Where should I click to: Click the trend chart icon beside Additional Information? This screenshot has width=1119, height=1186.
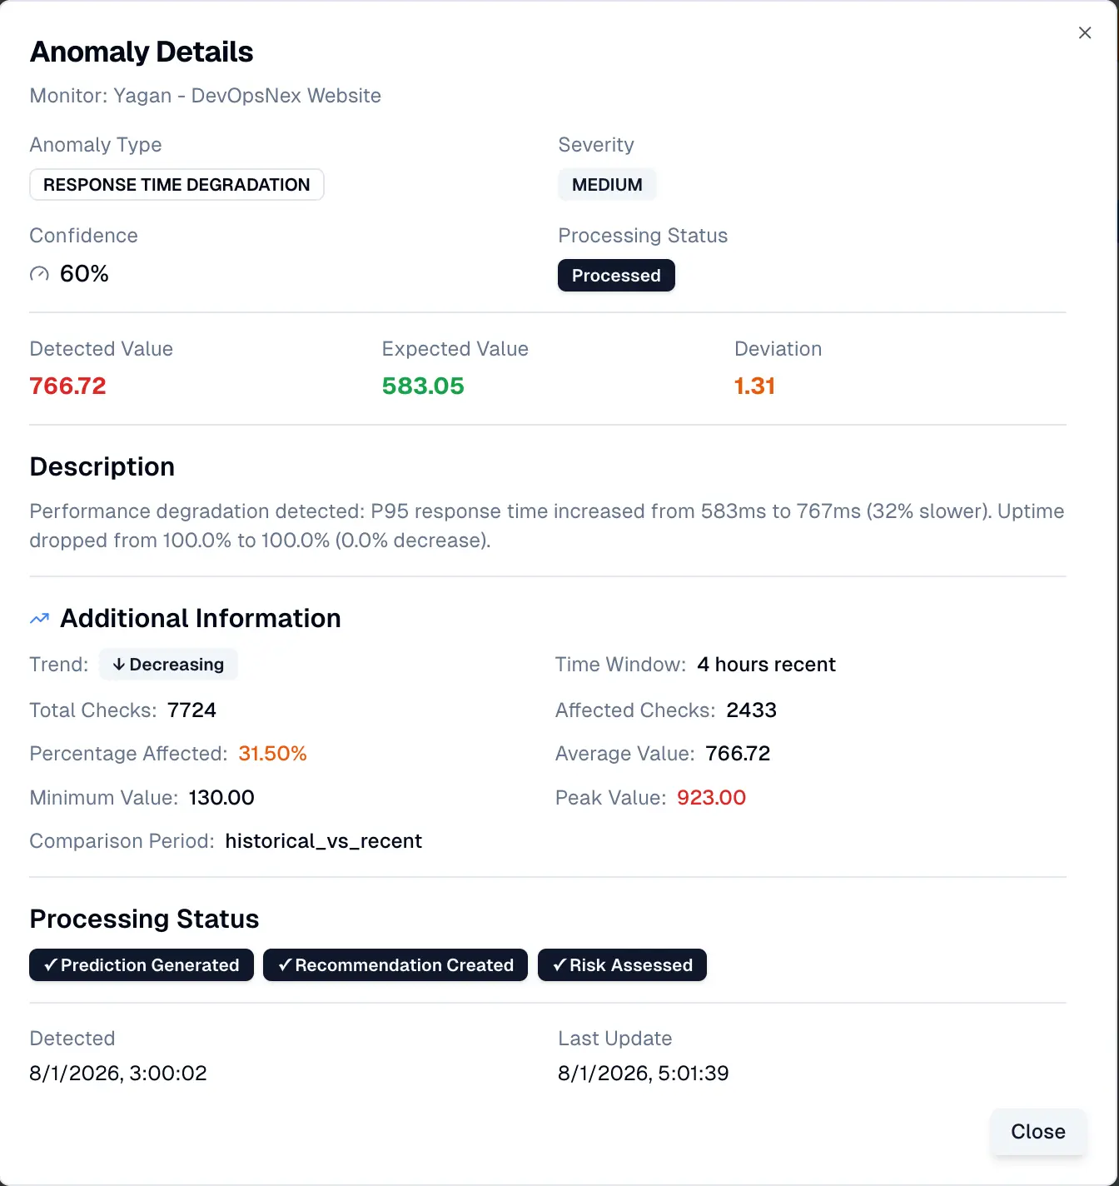coord(39,619)
